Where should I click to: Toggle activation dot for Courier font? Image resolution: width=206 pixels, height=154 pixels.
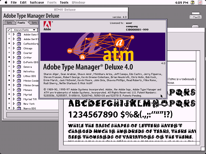point(9,53)
